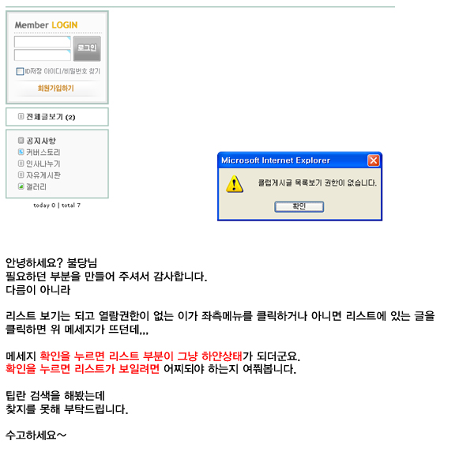The width and height of the screenshot is (474, 452).
Task: Click the icon next to 자유게시판
Action: click(21, 175)
